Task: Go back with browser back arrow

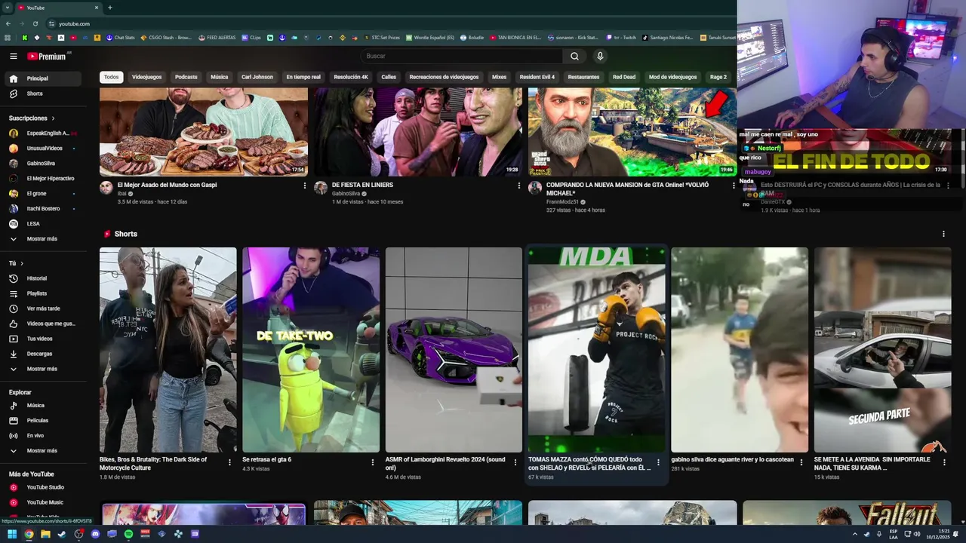Action: coord(8,23)
